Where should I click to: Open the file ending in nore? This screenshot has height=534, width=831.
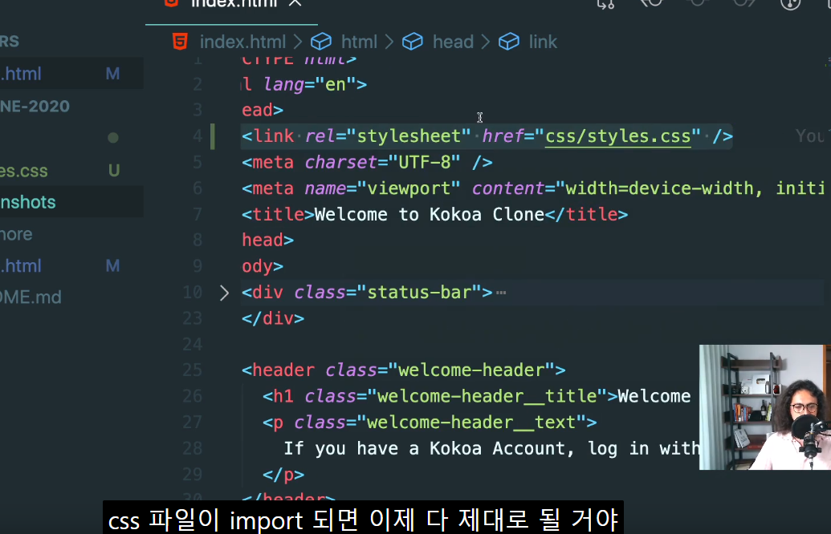point(16,234)
